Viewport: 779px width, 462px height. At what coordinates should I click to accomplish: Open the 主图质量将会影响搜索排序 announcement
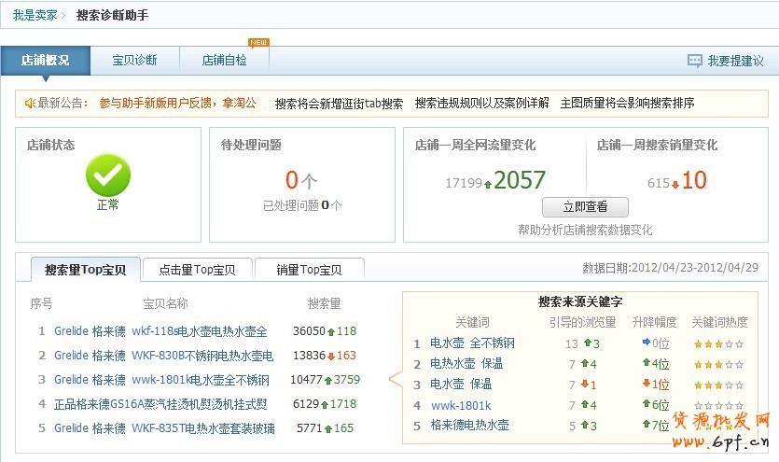tap(627, 103)
